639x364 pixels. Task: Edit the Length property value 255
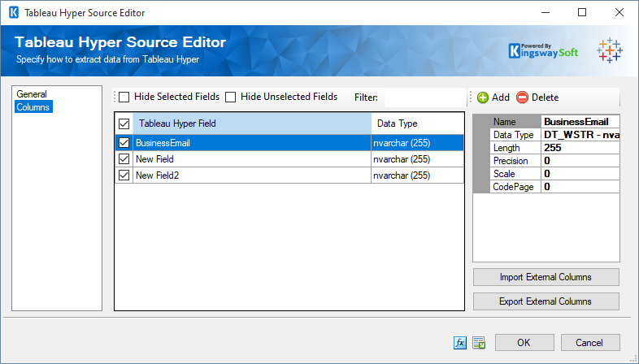point(580,148)
